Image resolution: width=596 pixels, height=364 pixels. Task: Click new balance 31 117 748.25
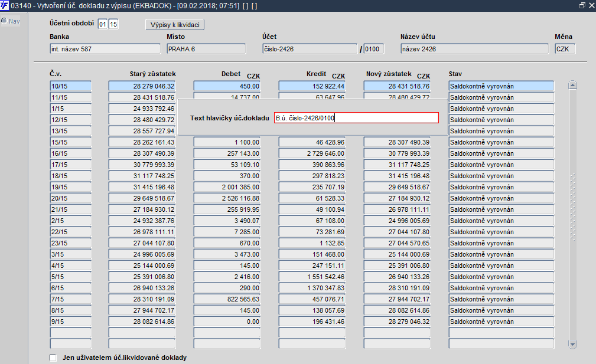(397, 165)
